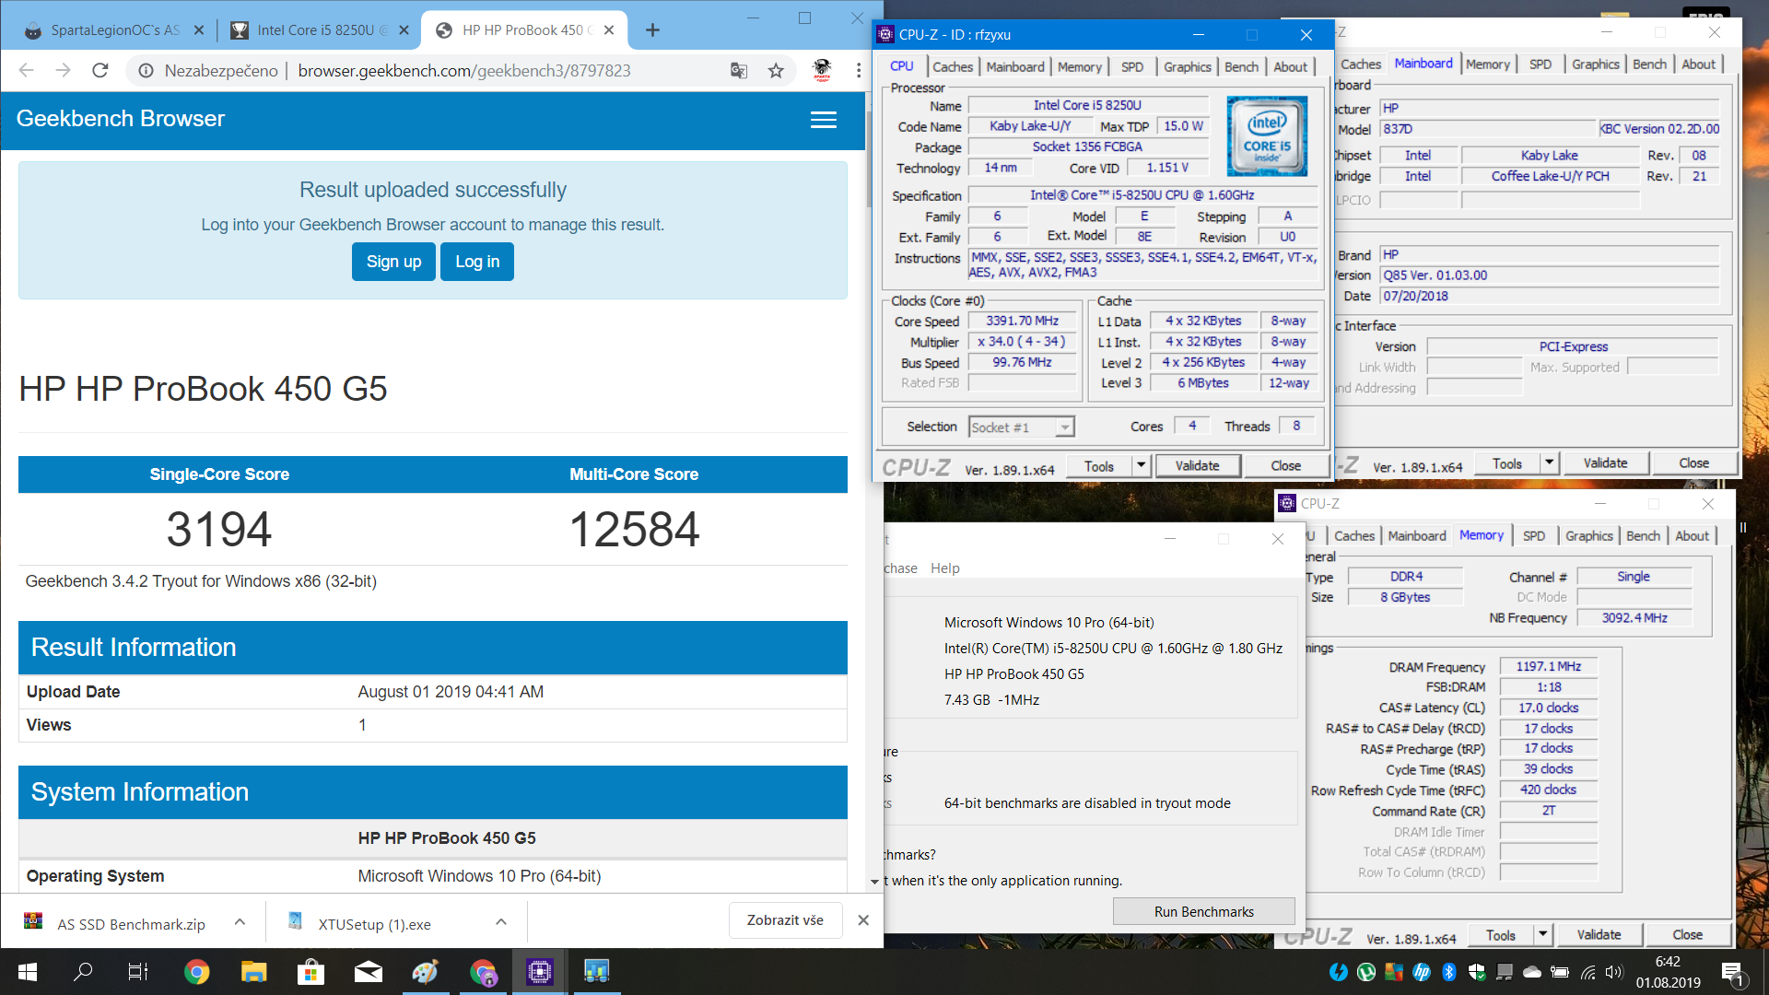
Task: Switch to the Mainboard tab in front CPU-Z
Action: click(x=1015, y=66)
